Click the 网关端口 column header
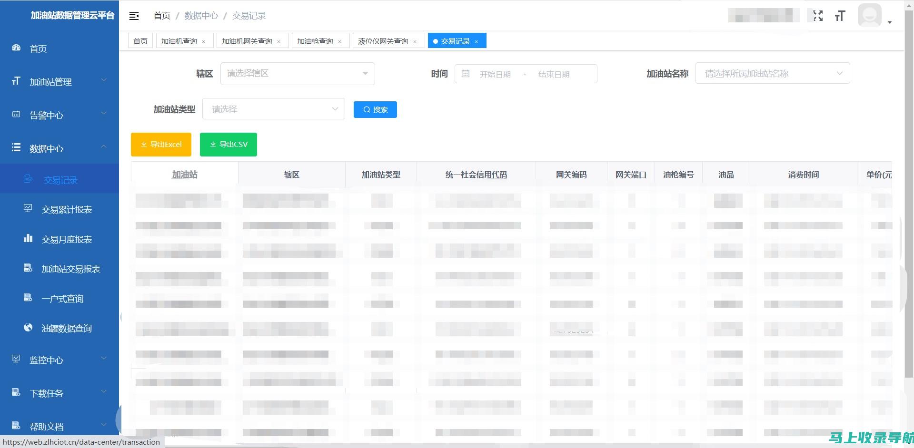Image resolution: width=914 pixels, height=448 pixels. 631,175
